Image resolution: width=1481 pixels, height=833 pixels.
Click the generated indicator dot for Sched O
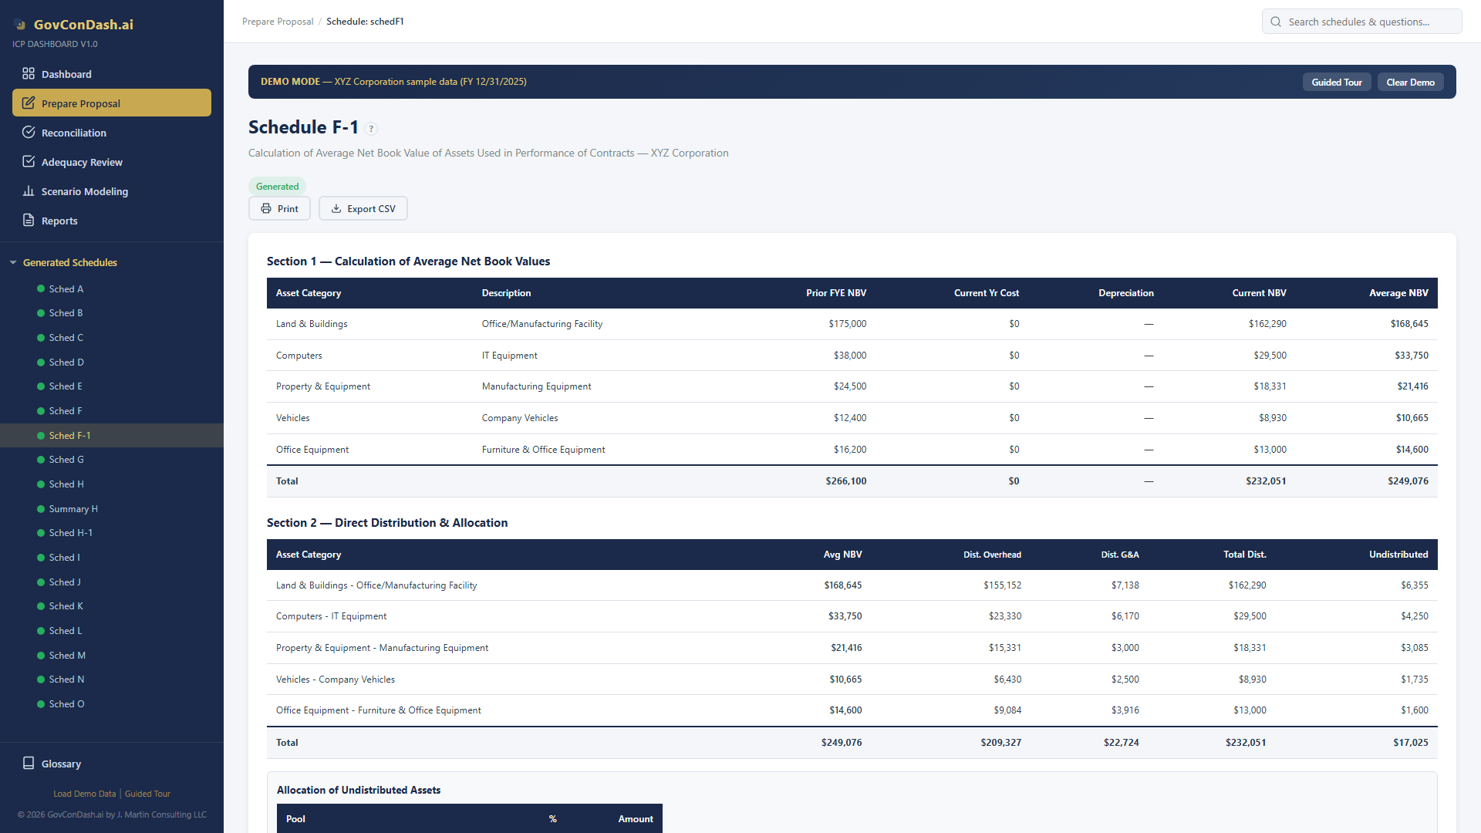pyautogui.click(x=39, y=703)
